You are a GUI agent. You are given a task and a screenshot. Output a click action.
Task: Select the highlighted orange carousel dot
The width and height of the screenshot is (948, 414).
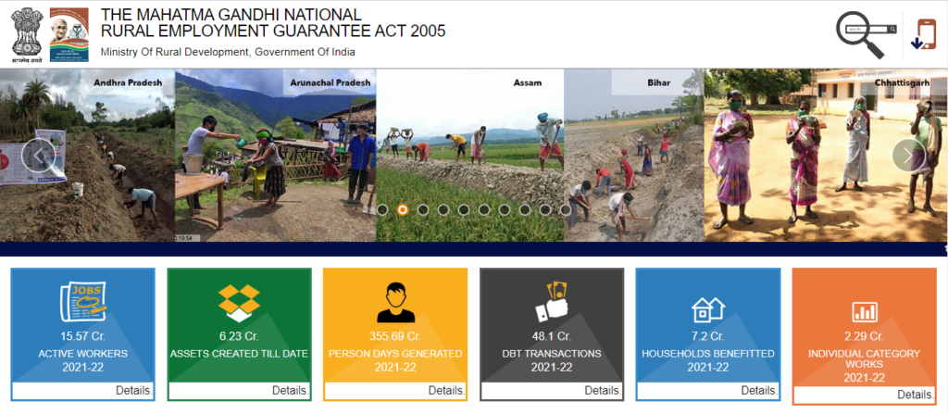(403, 209)
